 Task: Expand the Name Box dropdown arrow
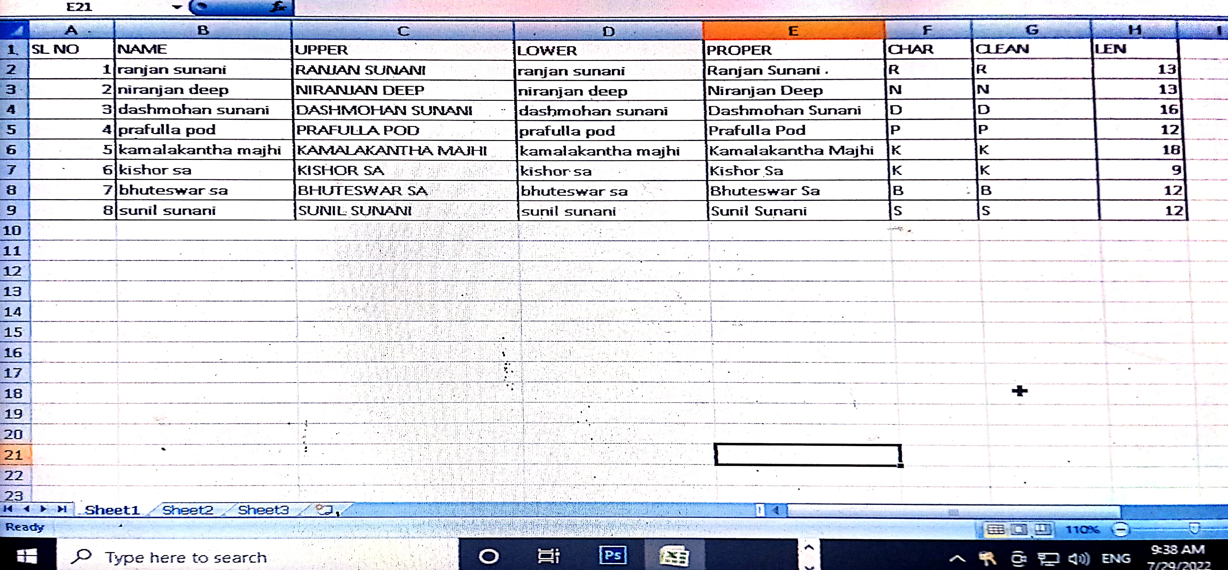click(177, 7)
